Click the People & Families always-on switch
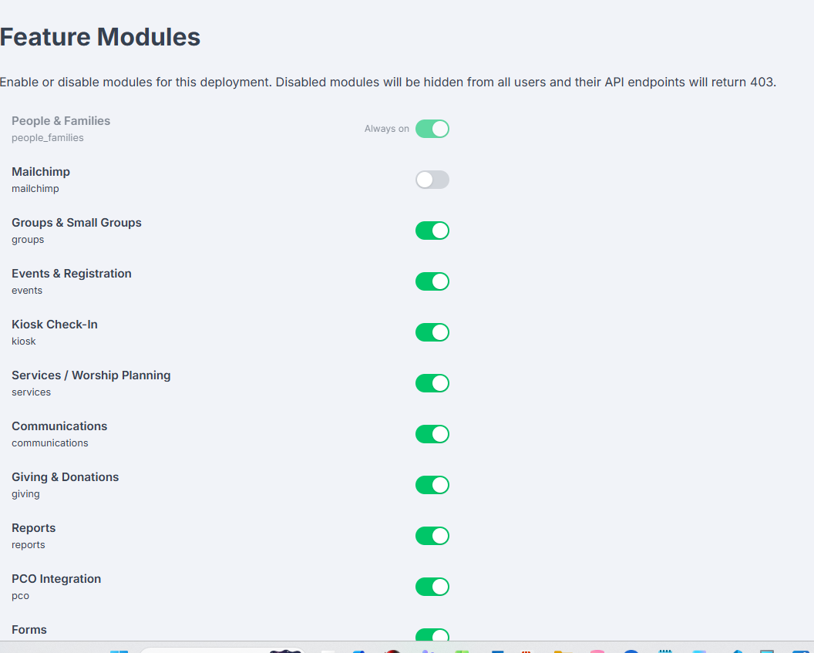Screen dimensions: 814x653 click(x=432, y=128)
